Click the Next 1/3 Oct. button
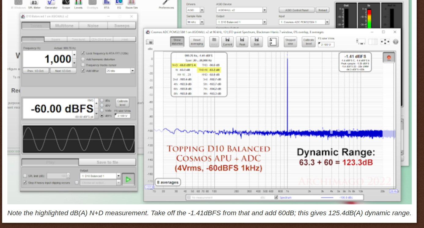This screenshot has height=228, width=424. (63, 71)
